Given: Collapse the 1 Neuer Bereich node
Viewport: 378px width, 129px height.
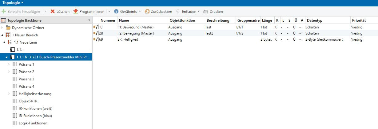Looking at the screenshot, I should click(x=2, y=35).
